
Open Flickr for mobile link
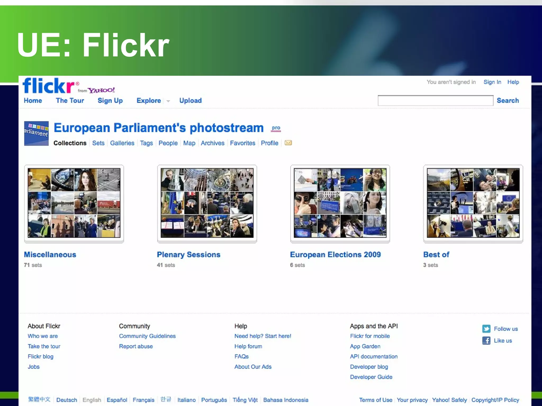[x=370, y=336]
